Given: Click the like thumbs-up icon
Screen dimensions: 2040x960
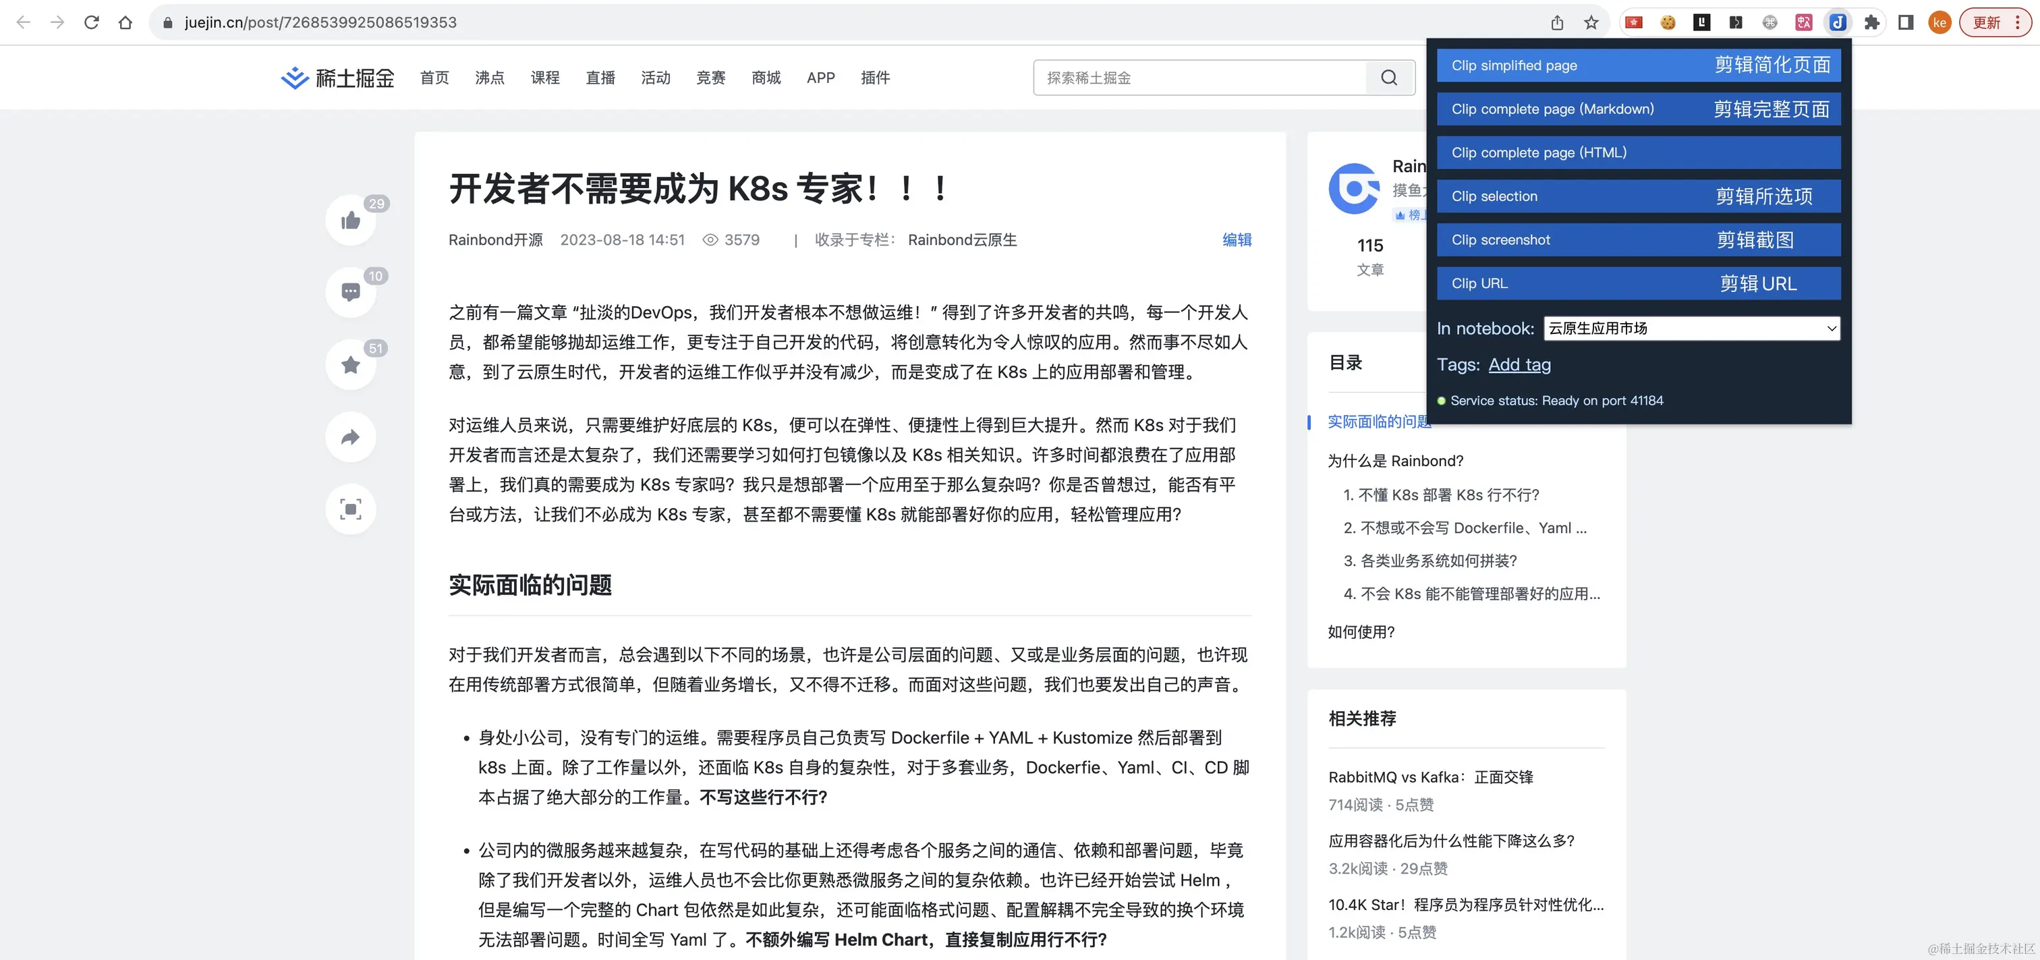Looking at the screenshot, I should (x=351, y=220).
